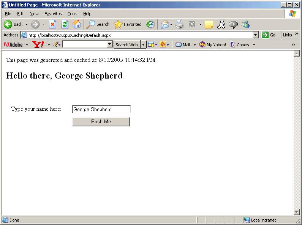Click the Yahoo! logo in toolbar
Image resolution: width=302 pixels, height=225 pixels.
(38, 45)
